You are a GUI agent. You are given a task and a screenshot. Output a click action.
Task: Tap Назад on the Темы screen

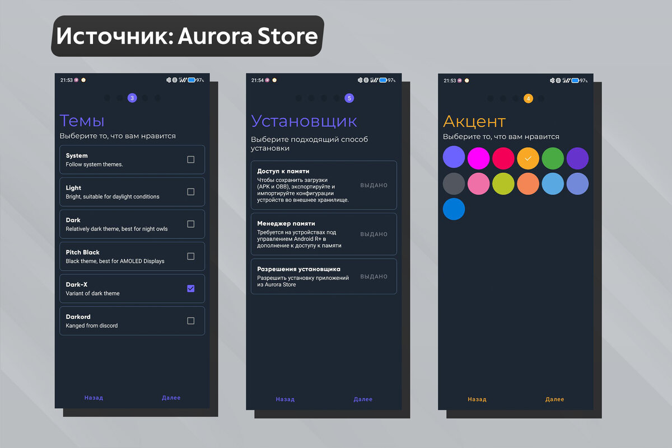pos(94,398)
